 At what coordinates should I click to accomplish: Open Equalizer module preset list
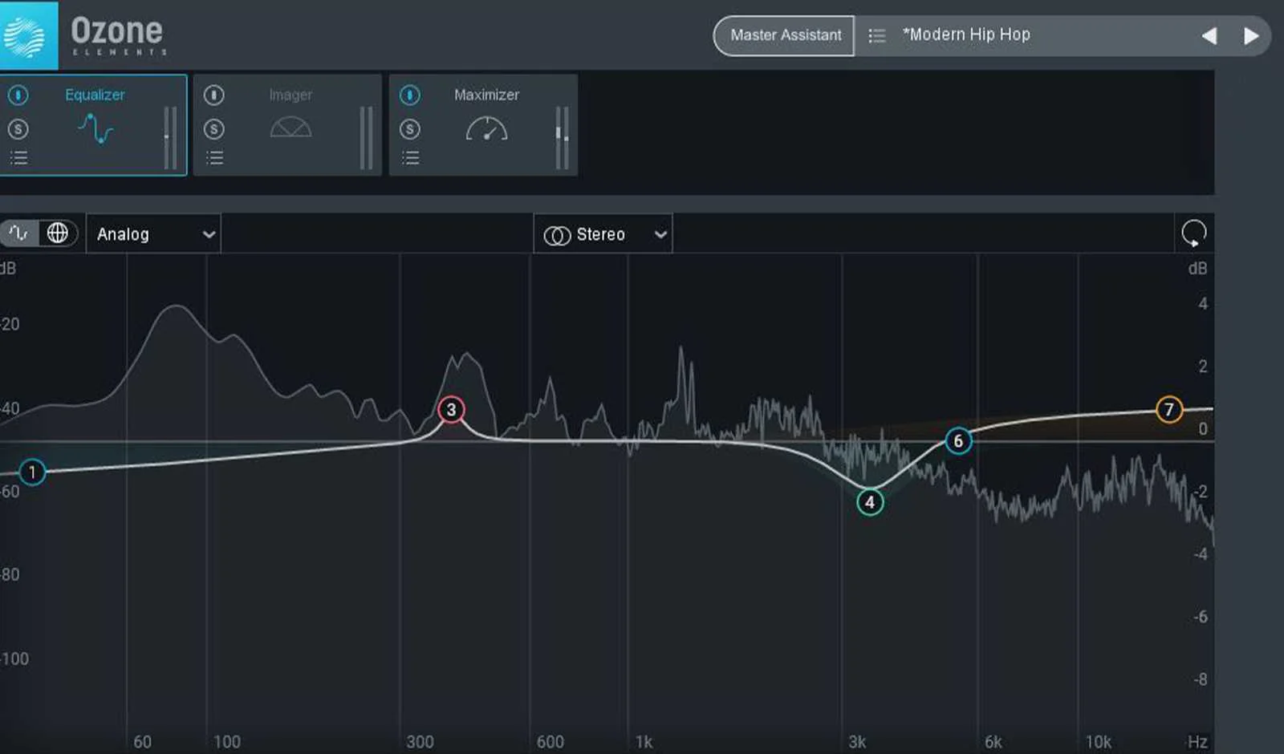18,157
